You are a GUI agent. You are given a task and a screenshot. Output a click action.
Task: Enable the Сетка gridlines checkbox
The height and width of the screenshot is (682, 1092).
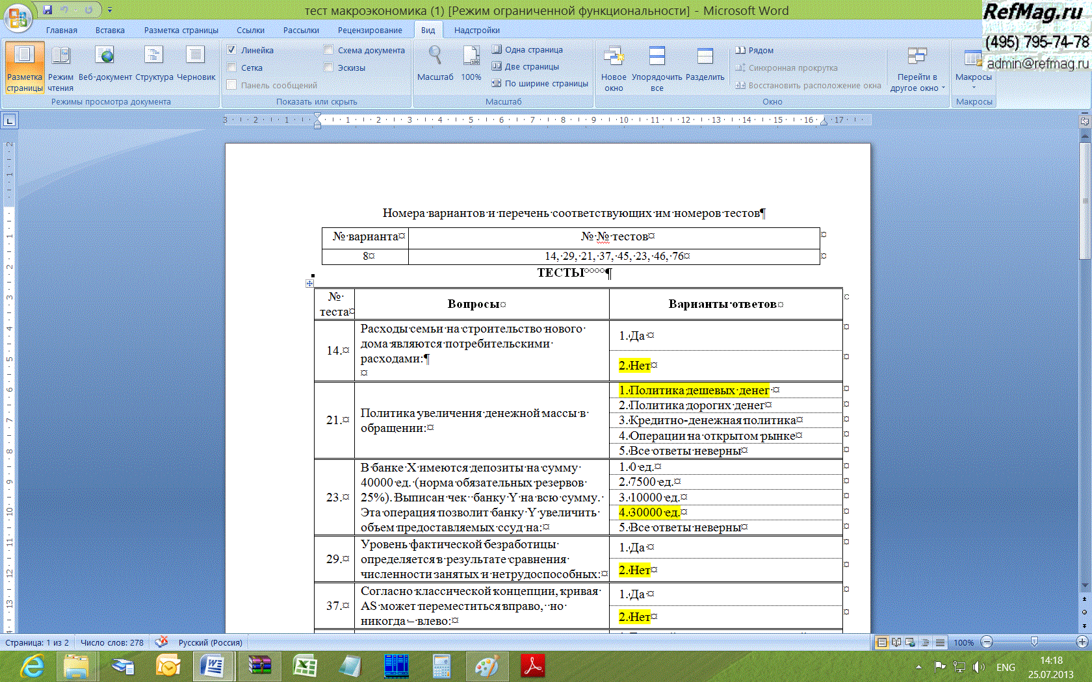pyautogui.click(x=231, y=68)
